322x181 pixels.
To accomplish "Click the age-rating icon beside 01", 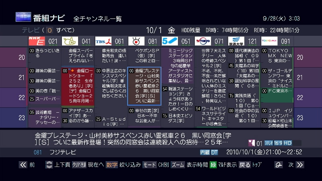I will [x=252, y=143].
